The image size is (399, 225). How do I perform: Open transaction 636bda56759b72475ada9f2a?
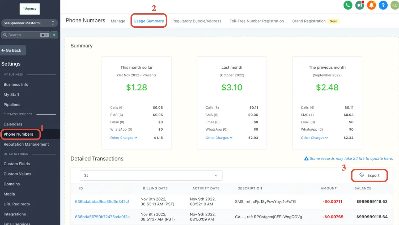pyautogui.click(x=102, y=217)
